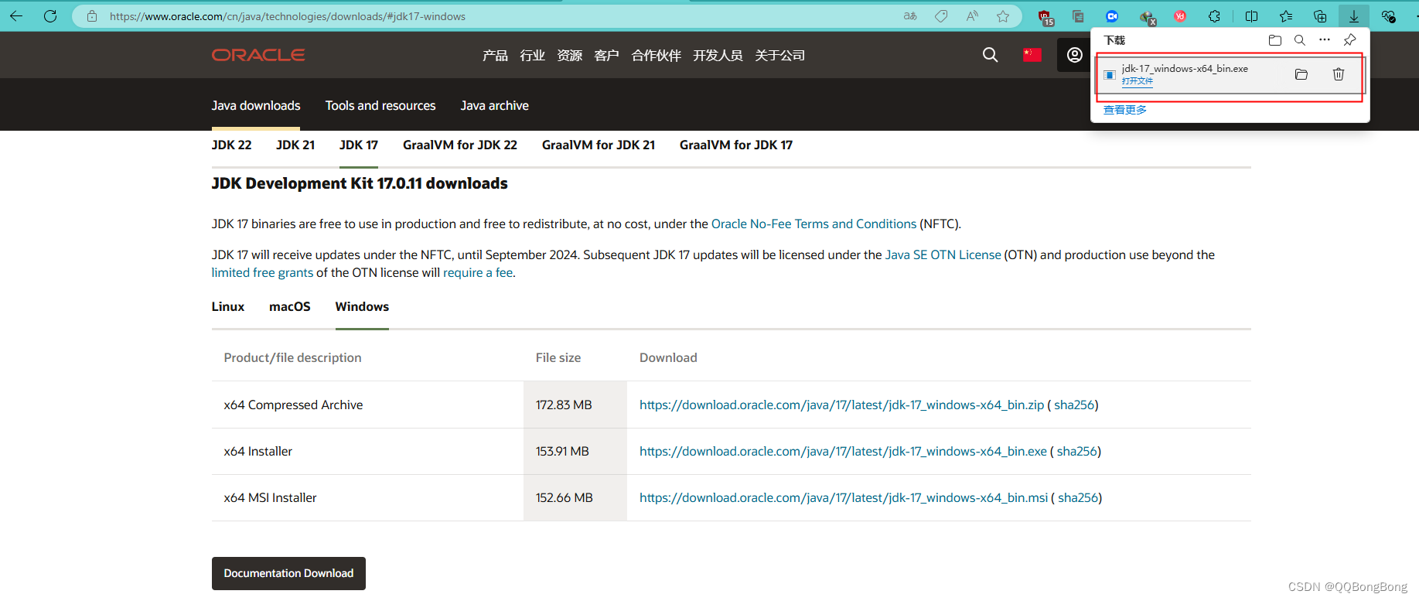Screen dimensions: 1419x601
Task: Open the 行业 navigation menu
Action: (x=533, y=56)
